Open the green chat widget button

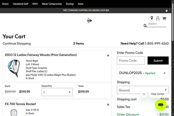[x=161, y=105]
